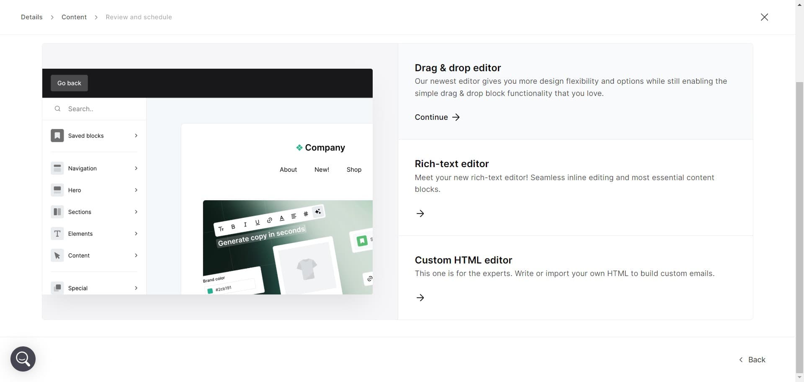Click the Hero block icon
This screenshot has height=382, width=804.
click(57, 190)
